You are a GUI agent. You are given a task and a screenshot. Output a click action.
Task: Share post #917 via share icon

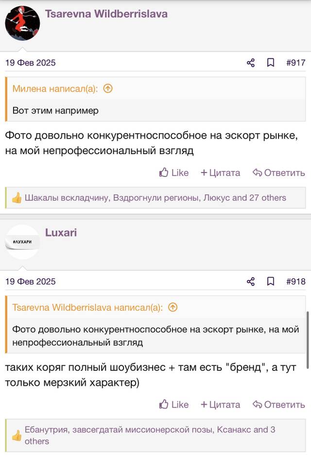pyautogui.click(x=250, y=63)
